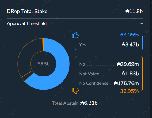
Task: Click the Approval Threshold dash value
Action: click(142, 24)
